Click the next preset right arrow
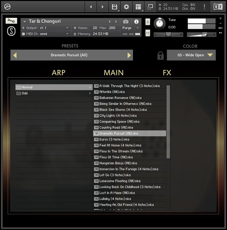Image resolution: width=227 pixels, height=230 pixels. [x=129, y=55]
